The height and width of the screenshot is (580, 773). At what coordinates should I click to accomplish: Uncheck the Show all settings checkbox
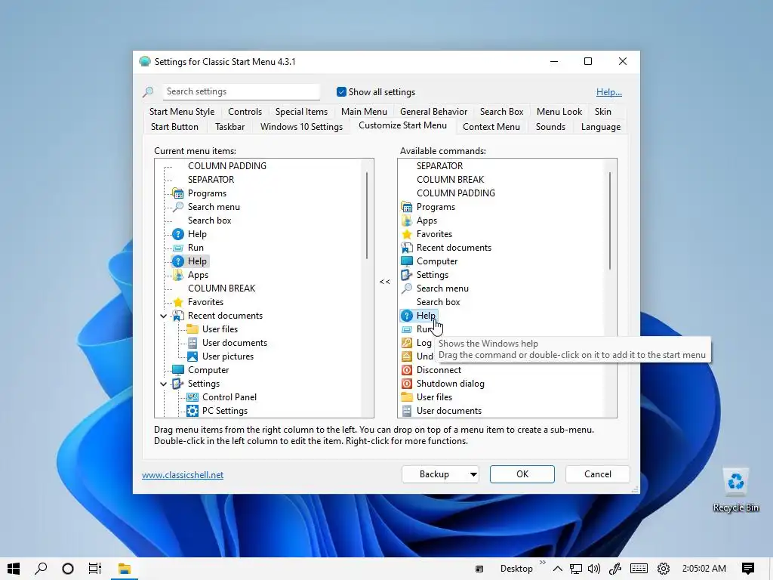pyautogui.click(x=341, y=91)
